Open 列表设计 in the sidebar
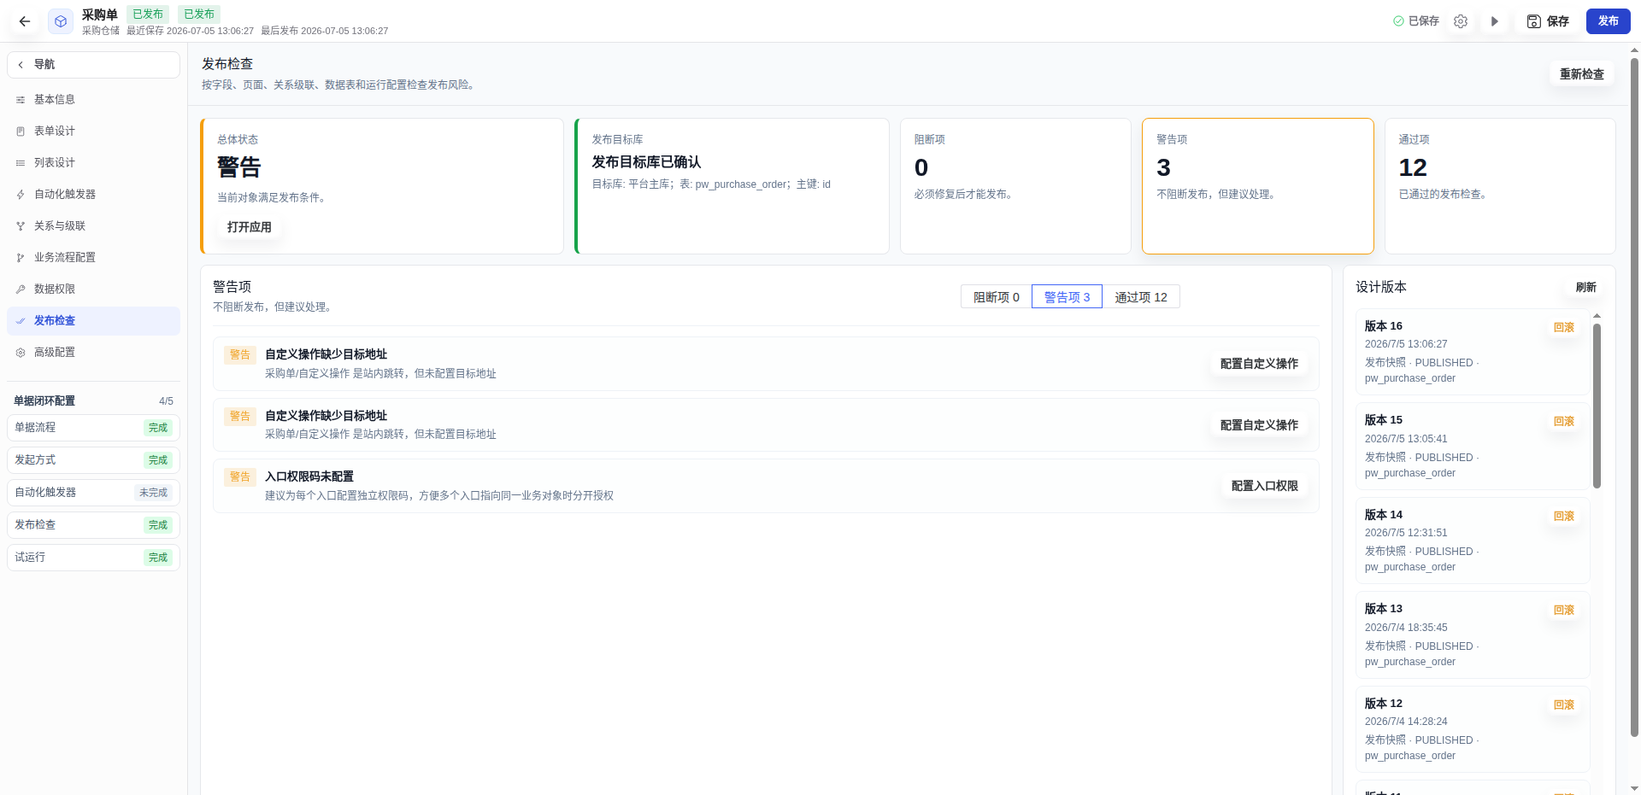The height and width of the screenshot is (795, 1641). [x=93, y=163]
